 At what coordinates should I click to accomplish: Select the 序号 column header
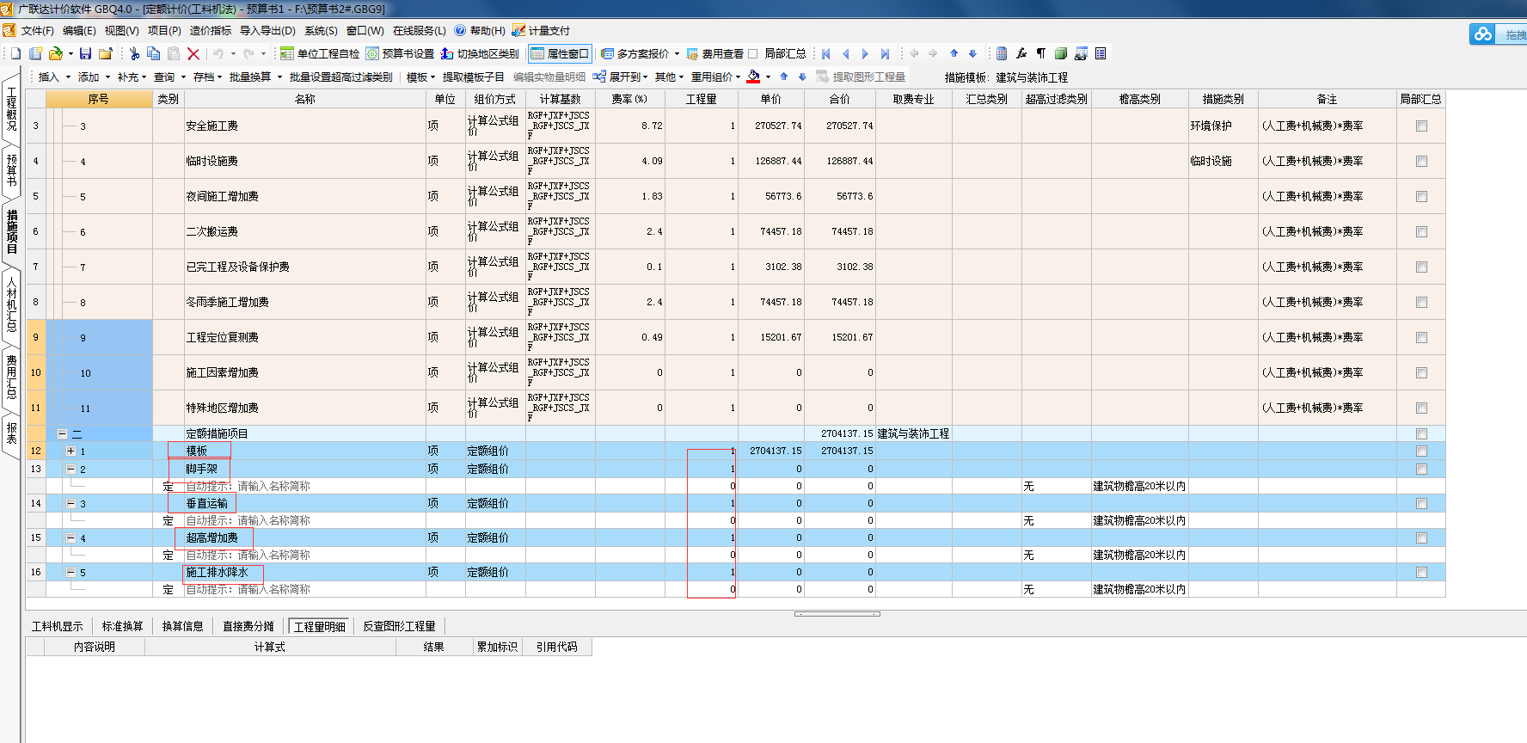tap(99, 99)
